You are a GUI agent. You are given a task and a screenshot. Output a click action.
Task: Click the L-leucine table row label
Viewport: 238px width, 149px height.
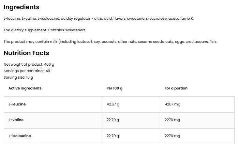[x=17, y=104]
